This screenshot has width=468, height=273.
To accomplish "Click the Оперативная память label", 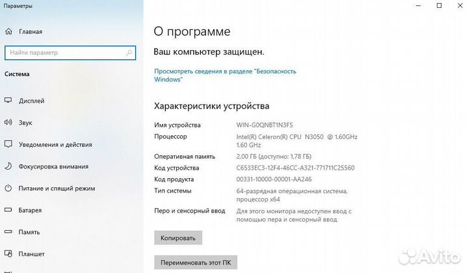I will click(185, 157).
